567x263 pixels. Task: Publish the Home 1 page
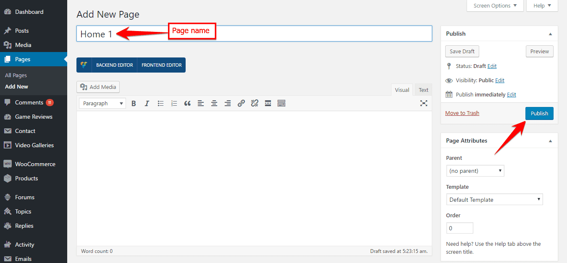539,113
